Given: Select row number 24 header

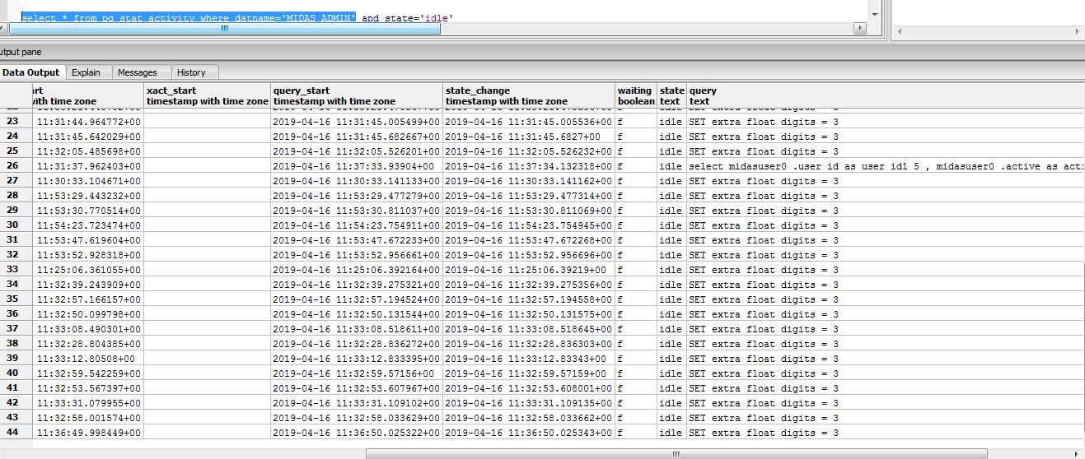Looking at the screenshot, I should tap(16, 136).
